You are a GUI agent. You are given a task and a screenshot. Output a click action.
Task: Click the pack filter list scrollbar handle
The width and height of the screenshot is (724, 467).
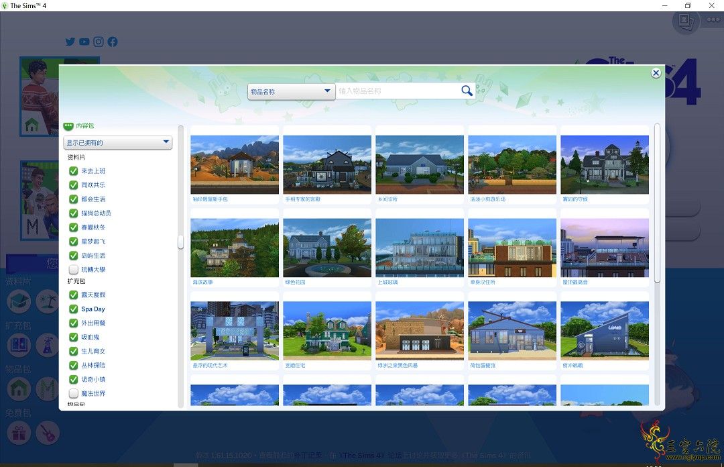[180, 242]
